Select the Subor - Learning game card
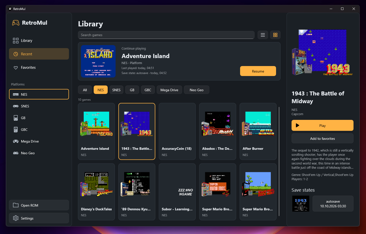 pyautogui.click(x=177, y=192)
